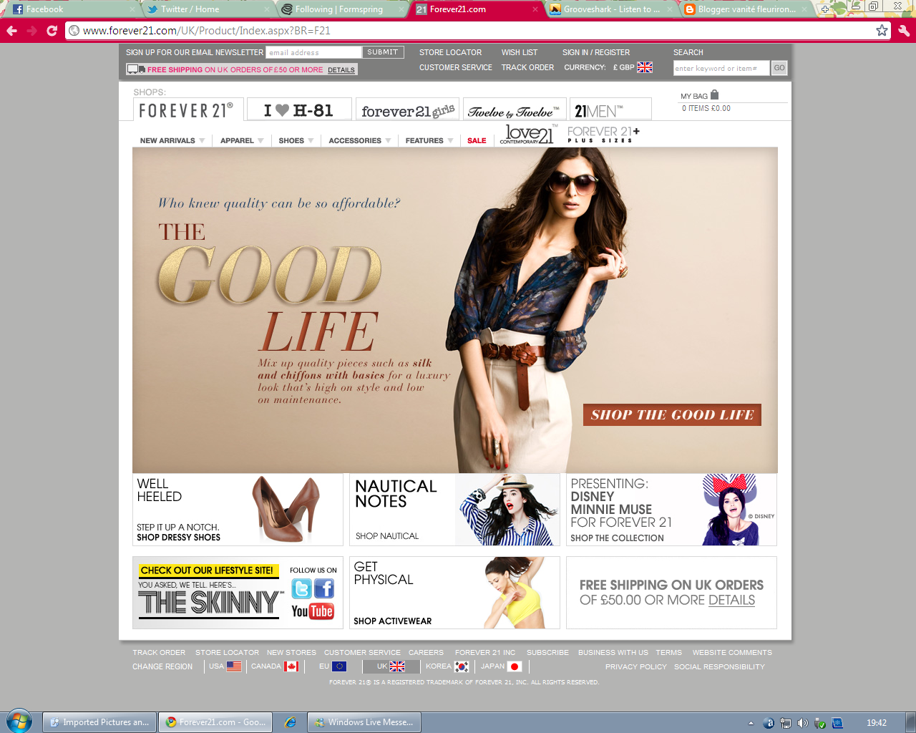Open Track Order in the header
The width and height of the screenshot is (916, 733).
pyautogui.click(x=527, y=67)
